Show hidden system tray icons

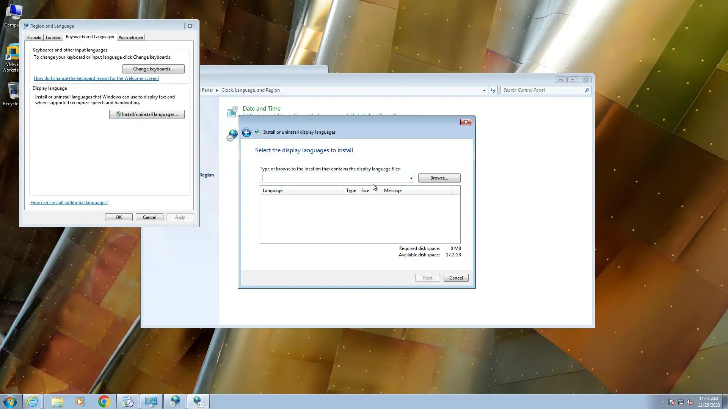(x=662, y=402)
